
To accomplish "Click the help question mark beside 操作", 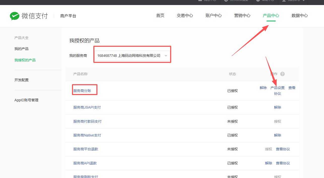I will [x=282, y=74].
